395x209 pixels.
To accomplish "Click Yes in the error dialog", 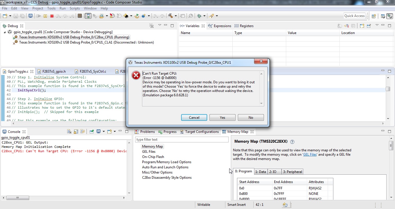I will 223,118.
